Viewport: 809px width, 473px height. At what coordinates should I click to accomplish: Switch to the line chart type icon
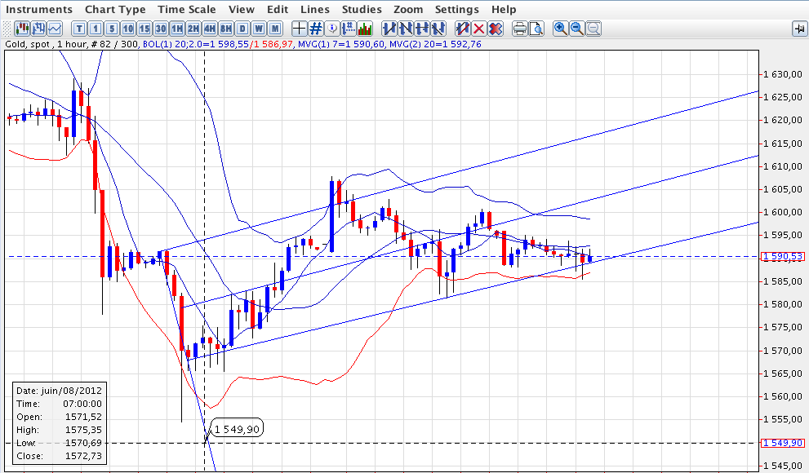pyautogui.click(x=54, y=29)
